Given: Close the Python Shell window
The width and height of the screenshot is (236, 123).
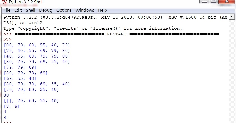Looking at the screenshot, I should coord(227,1).
